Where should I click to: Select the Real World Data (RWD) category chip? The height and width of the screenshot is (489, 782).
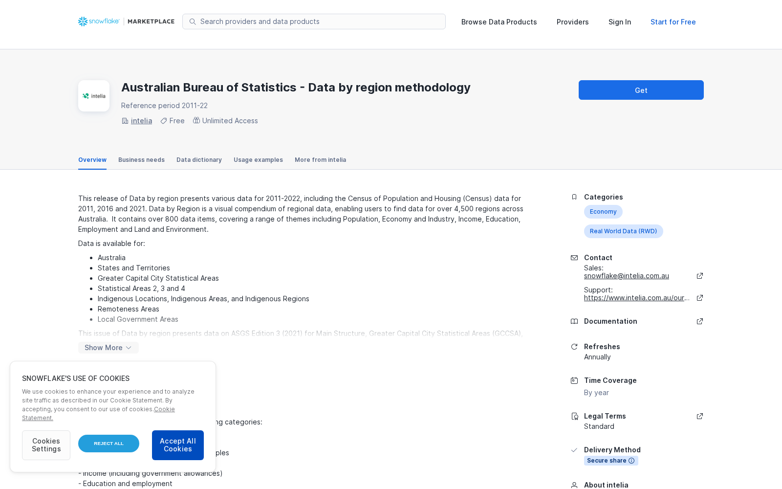tap(623, 231)
